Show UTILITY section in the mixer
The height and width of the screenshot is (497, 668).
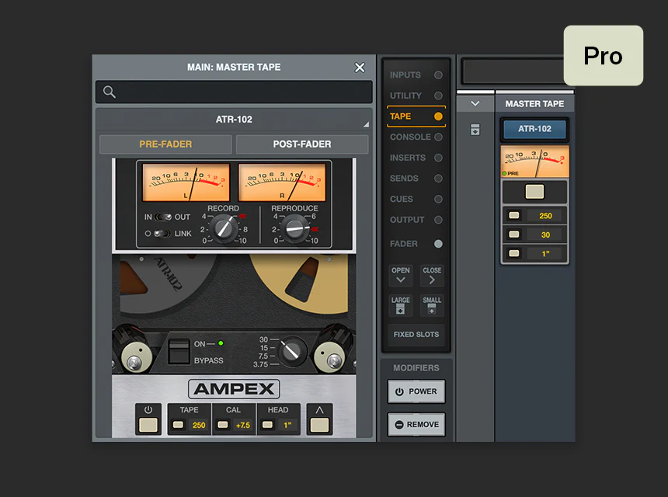click(405, 96)
